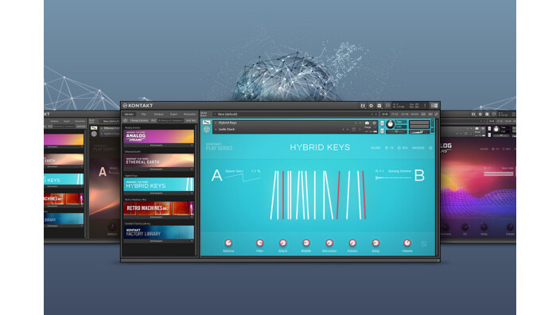Toggle minimized view icon in Kontakt header

pyautogui.click(x=387, y=106)
